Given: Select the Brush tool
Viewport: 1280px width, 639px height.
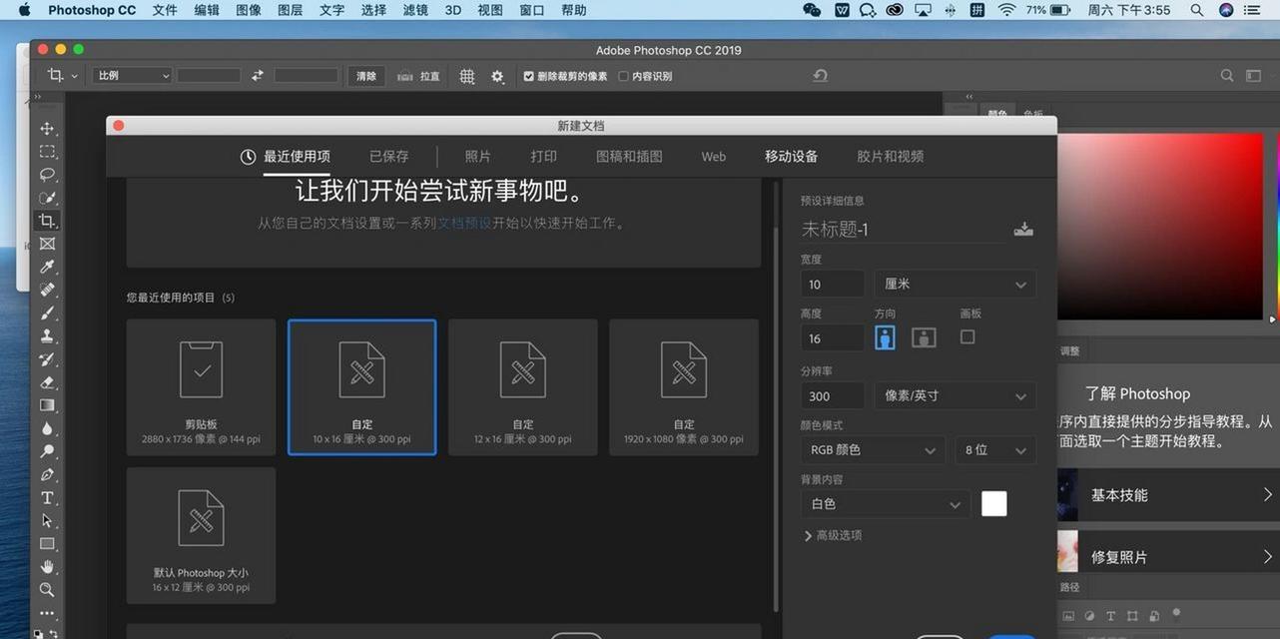Looking at the screenshot, I should (47, 313).
